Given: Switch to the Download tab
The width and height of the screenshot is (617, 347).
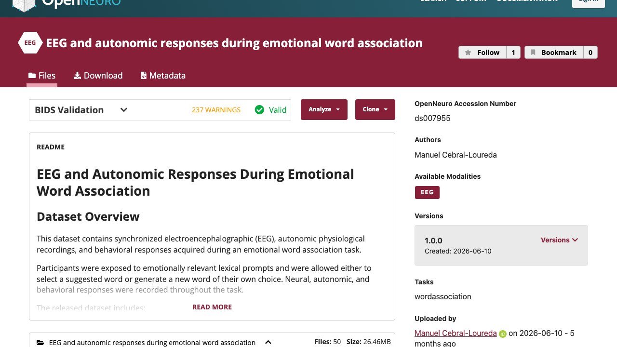Looking at the screenshot, I should (x=98, y=76).
